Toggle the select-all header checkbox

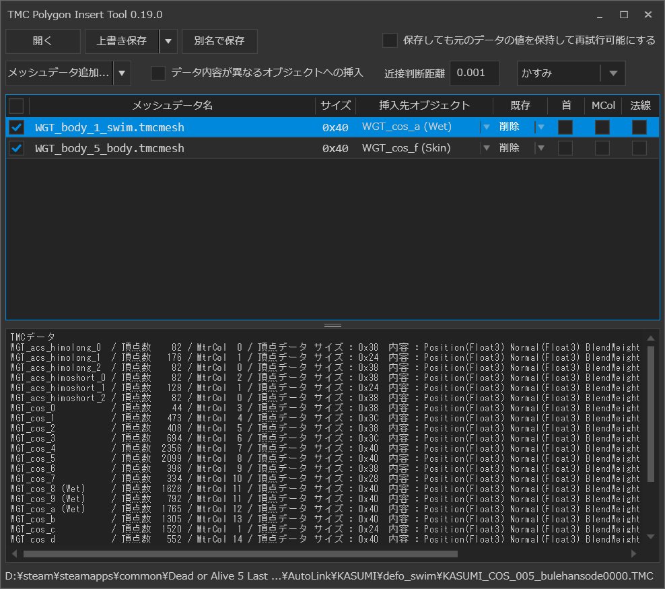(17, 106)
